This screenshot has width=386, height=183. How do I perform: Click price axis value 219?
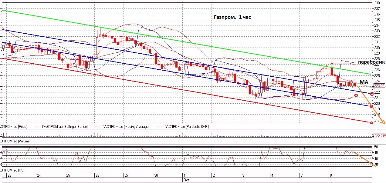tap(378, 109)
